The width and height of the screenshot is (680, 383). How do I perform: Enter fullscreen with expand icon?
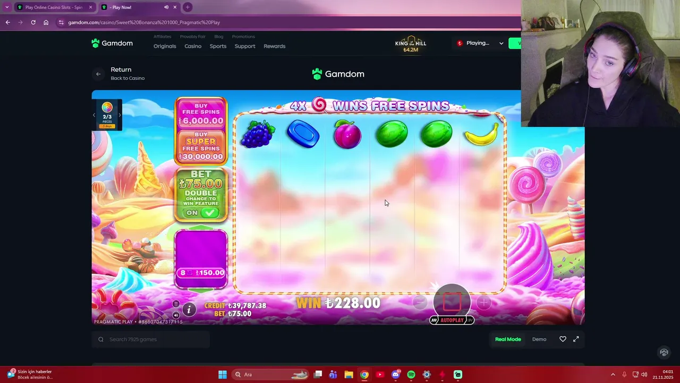coord(576,339)
